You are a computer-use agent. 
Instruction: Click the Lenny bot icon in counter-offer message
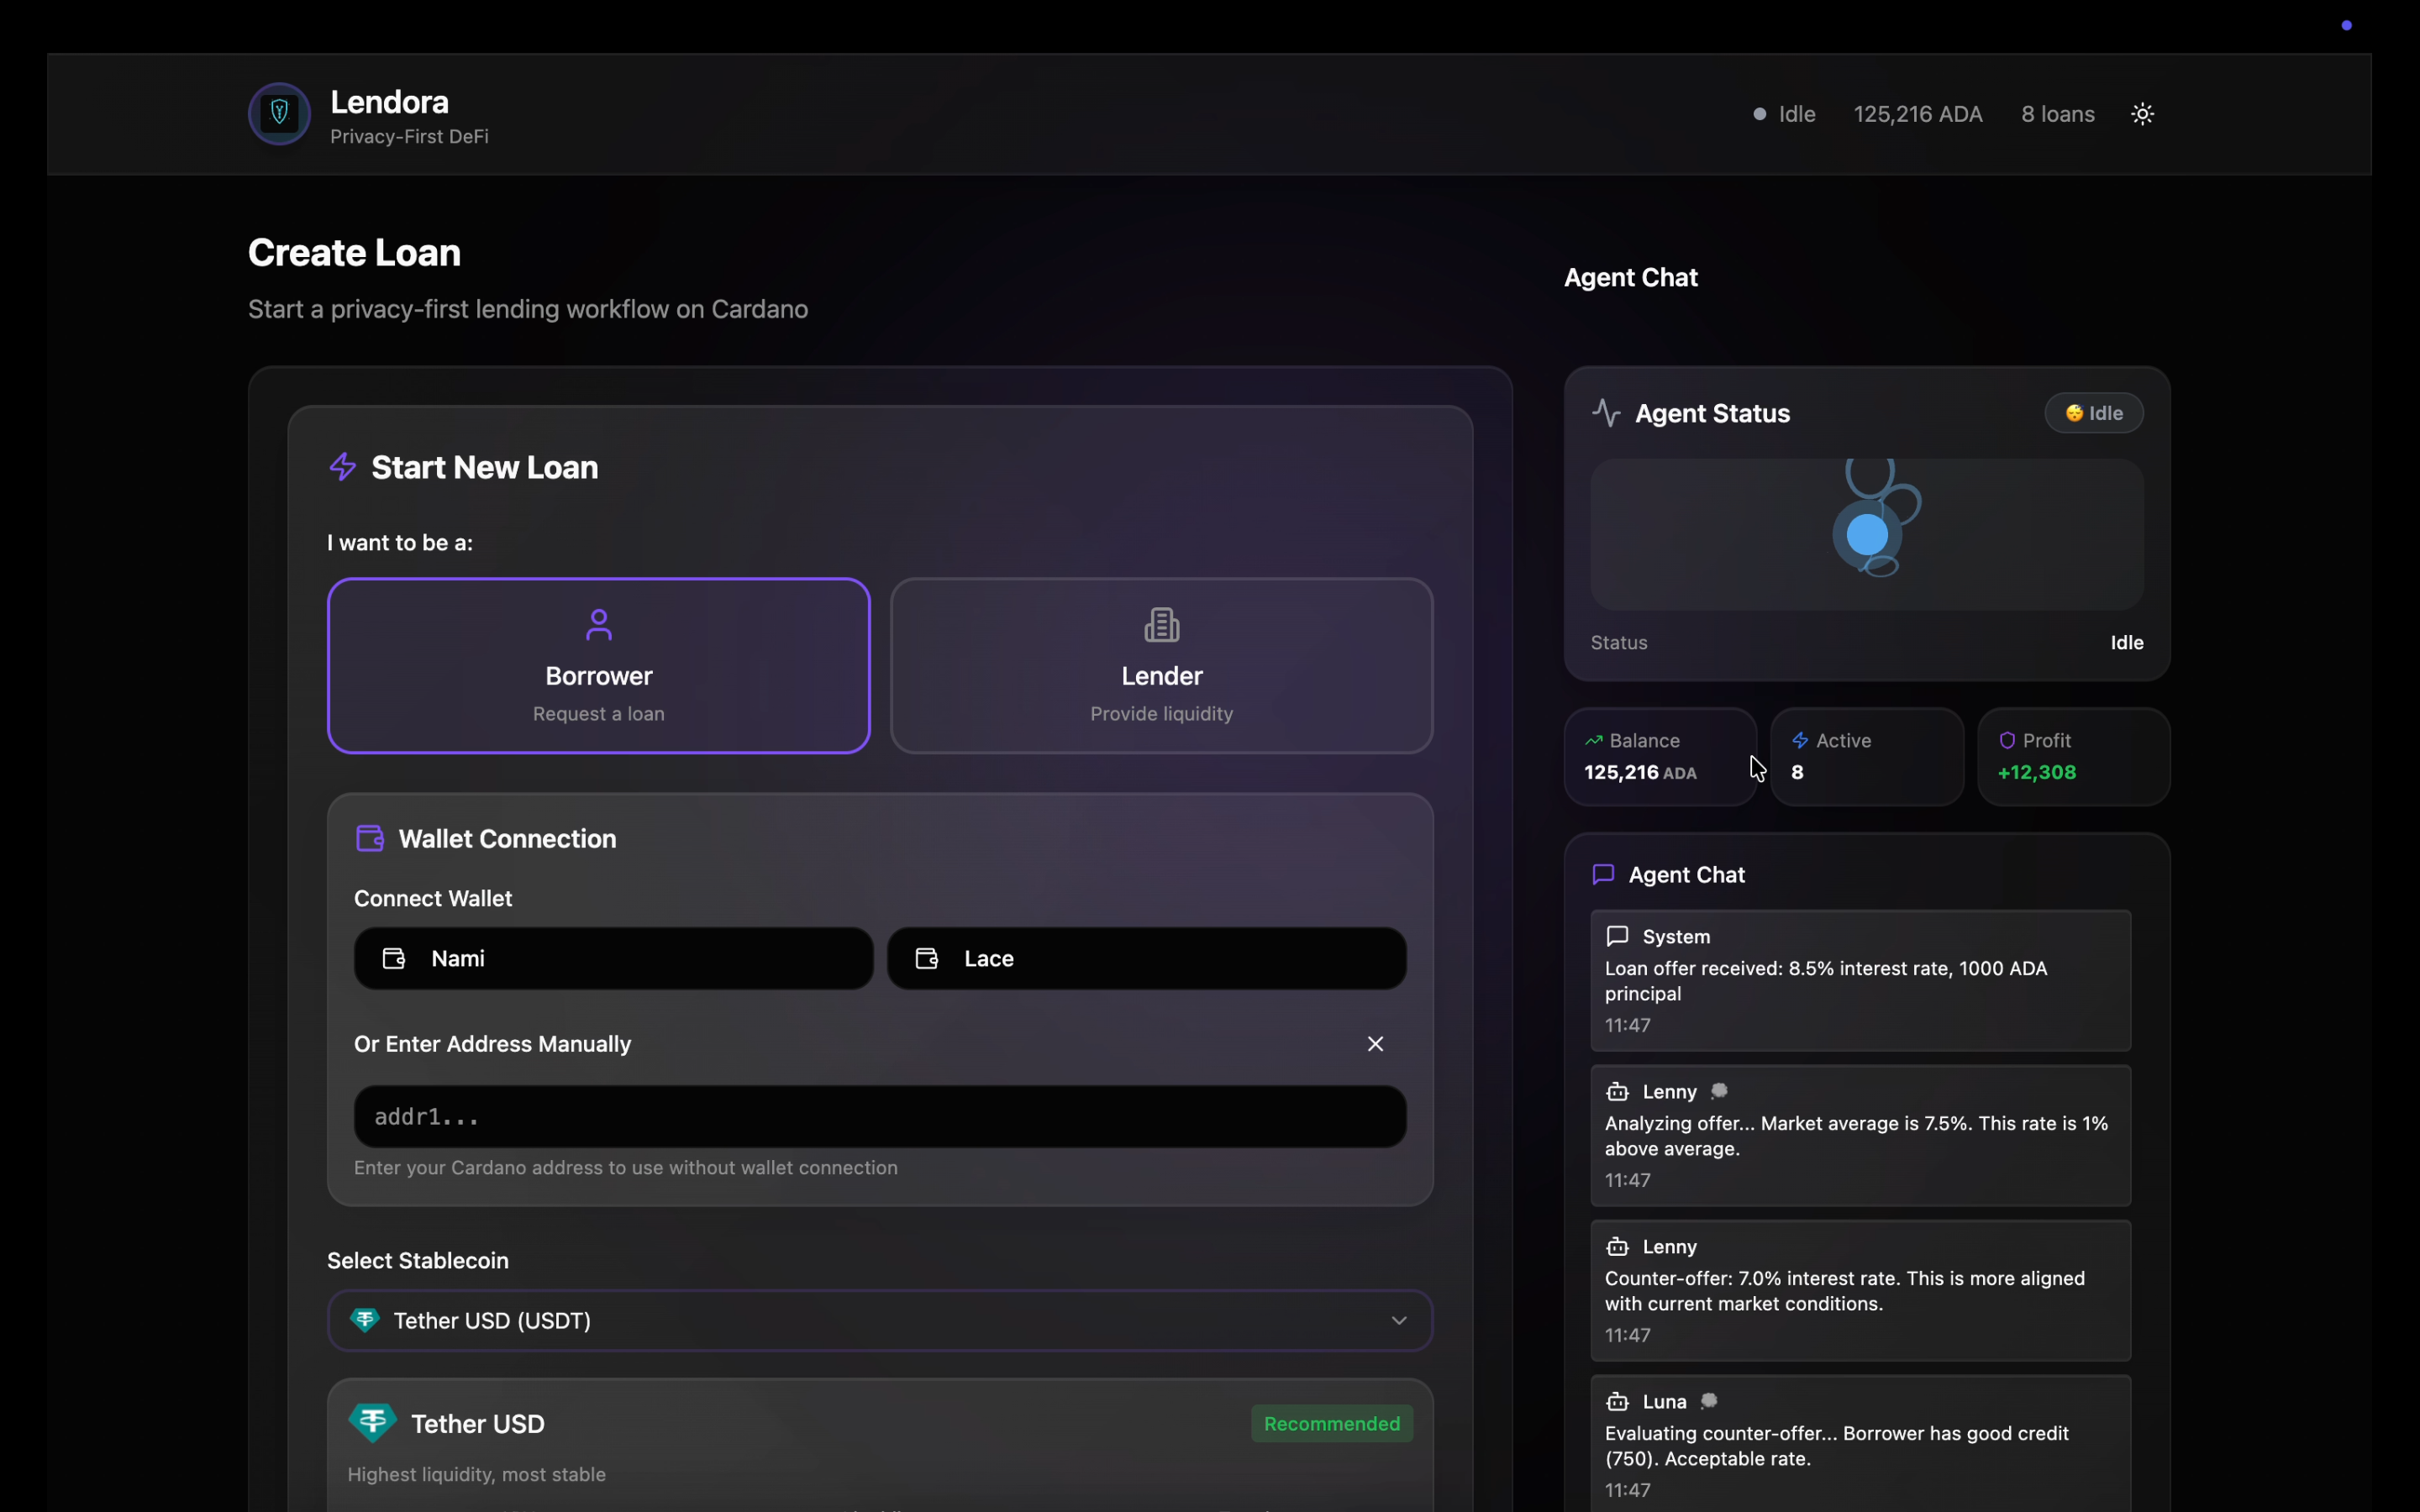tap(1617, 1247)
